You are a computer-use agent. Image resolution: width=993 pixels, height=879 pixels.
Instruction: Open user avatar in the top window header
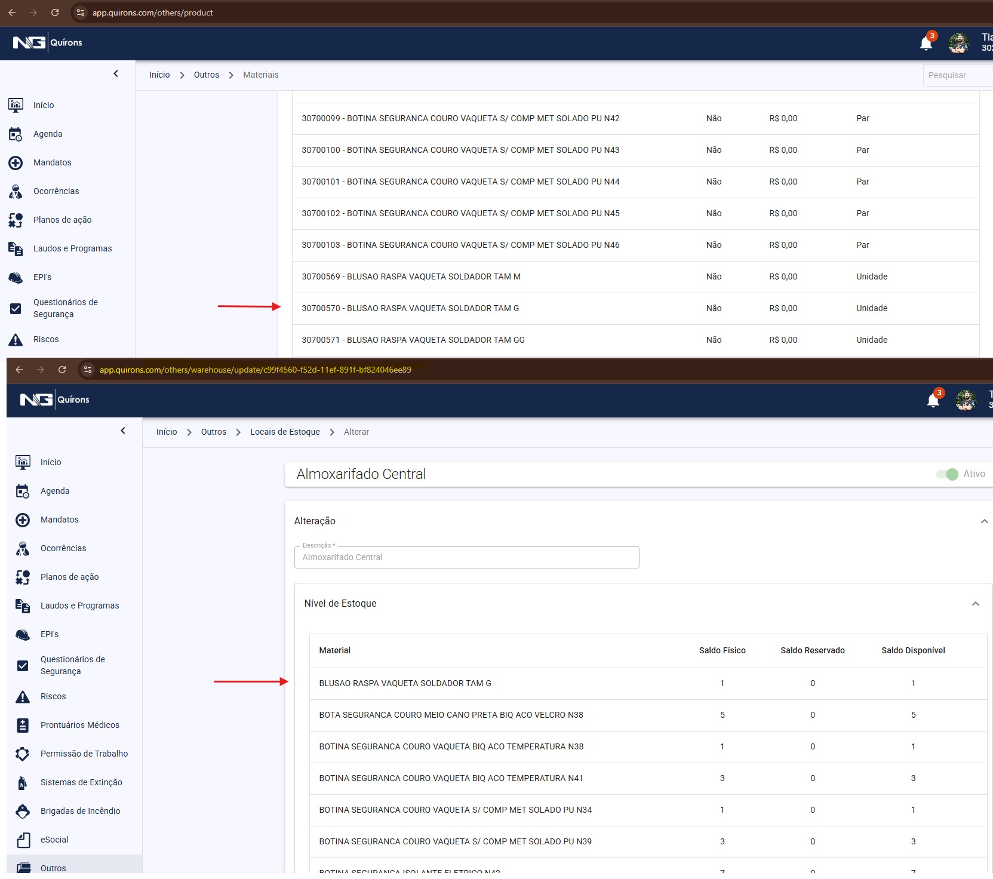[x=959, y=43]
